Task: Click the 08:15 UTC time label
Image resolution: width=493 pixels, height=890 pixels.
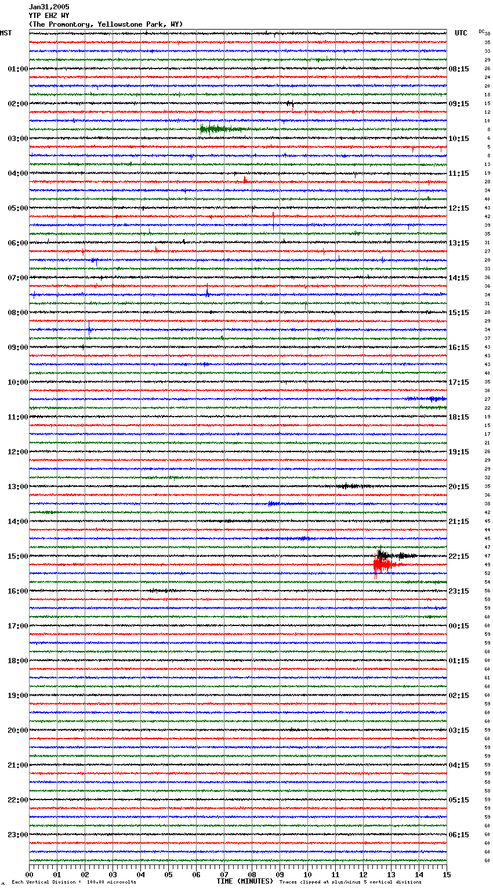Action: click(x=459, y=69)
